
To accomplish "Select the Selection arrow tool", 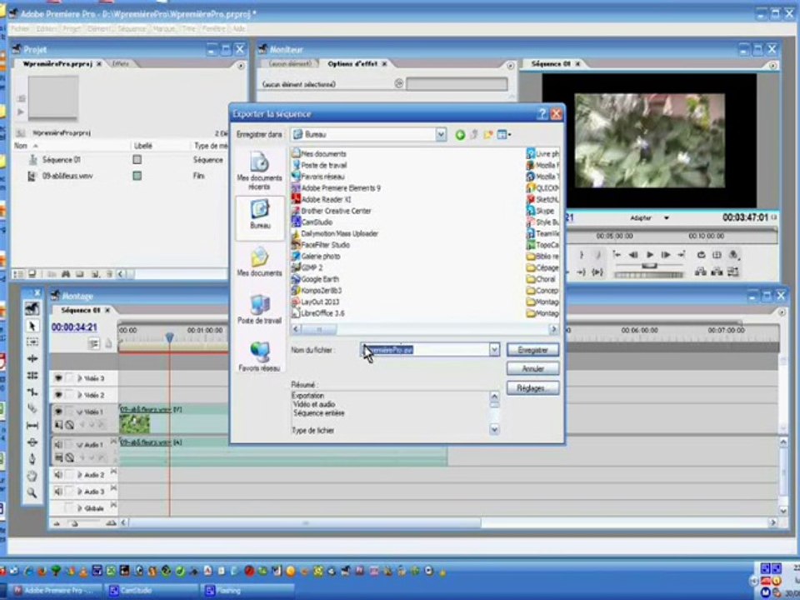I will [x=32, y=326].
